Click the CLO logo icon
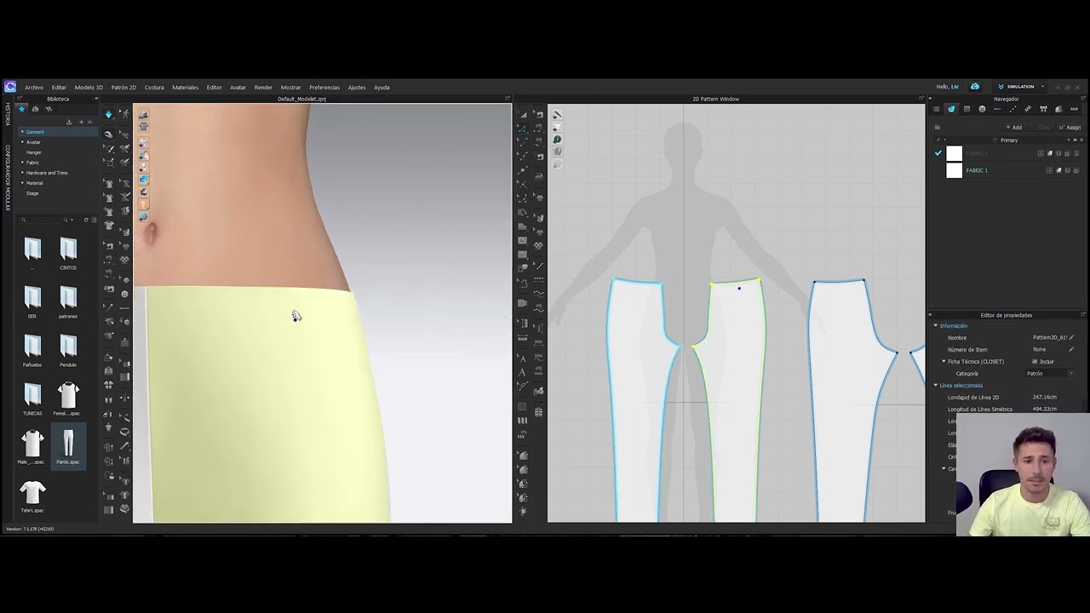 10,87
